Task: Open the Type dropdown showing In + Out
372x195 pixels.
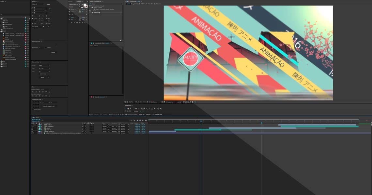Action: [44, 68]
